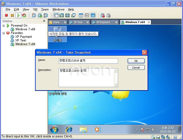The image size is (183, 140).
Task: Click the Unity mode toolbar icon
Action: [x=73, y=15]
